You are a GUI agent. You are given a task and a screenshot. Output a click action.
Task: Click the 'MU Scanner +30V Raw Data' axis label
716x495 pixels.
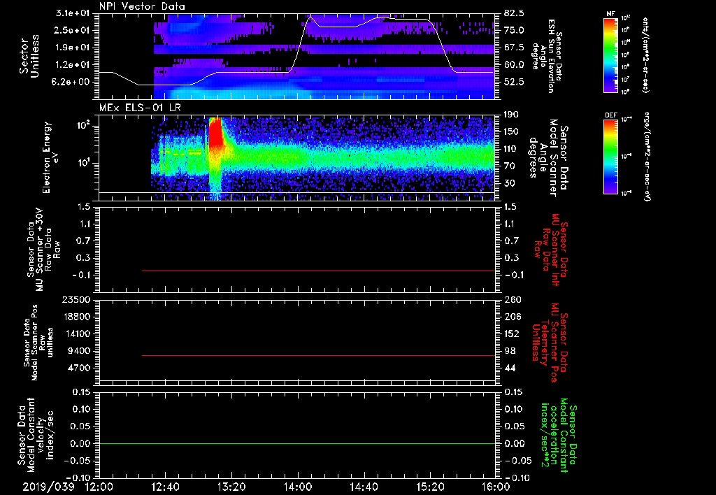[43, 250]
